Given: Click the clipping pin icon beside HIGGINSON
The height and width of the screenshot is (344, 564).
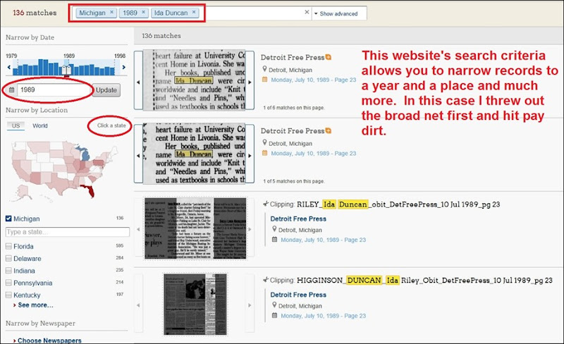Looking at the screenshot, I should (266, 280).
